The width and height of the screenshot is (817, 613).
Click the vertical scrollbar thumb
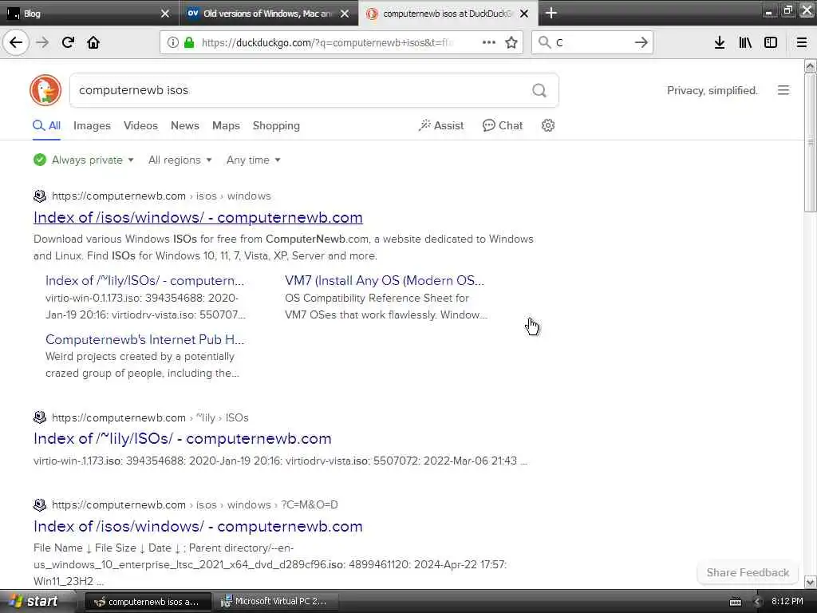[810, 142]
